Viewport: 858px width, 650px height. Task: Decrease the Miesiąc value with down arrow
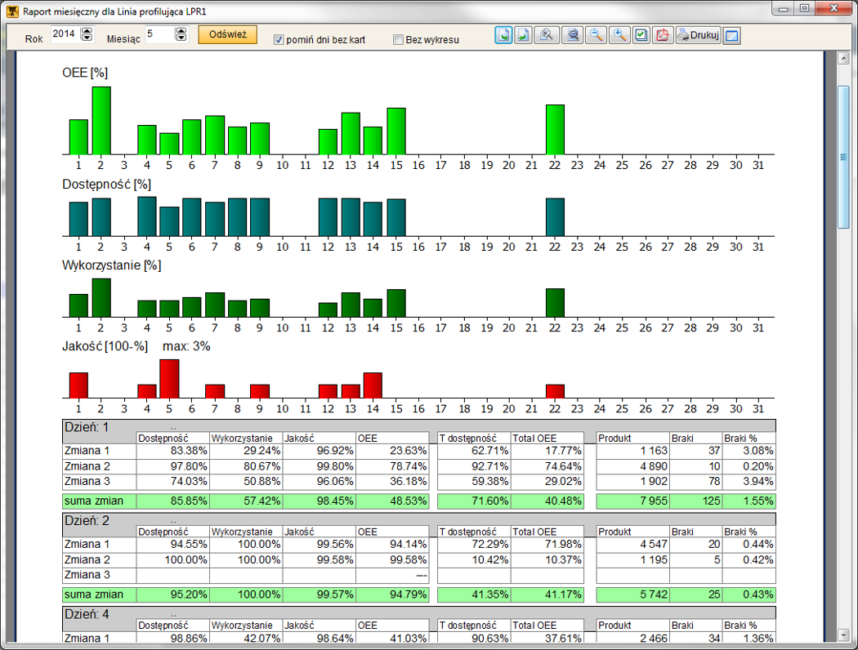(x=181, y=38)
